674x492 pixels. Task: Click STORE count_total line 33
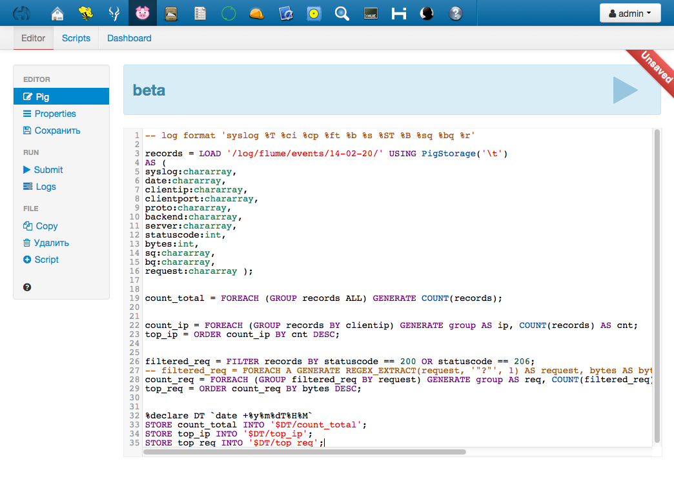[x=256, y=424]
